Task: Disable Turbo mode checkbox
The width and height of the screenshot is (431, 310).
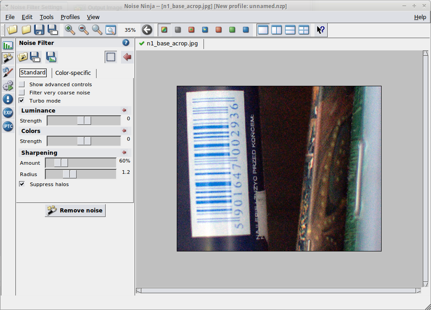Action: pyautogui.click(x=22, y=100)
